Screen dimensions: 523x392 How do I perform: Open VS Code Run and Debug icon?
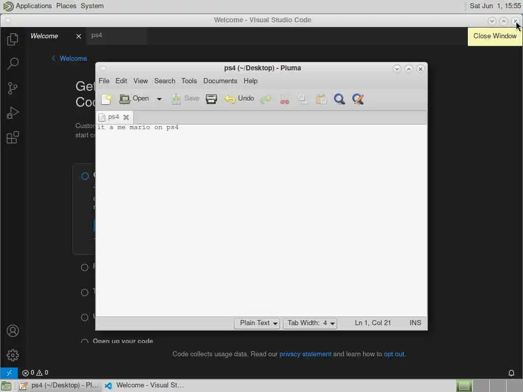pos(12,113)
